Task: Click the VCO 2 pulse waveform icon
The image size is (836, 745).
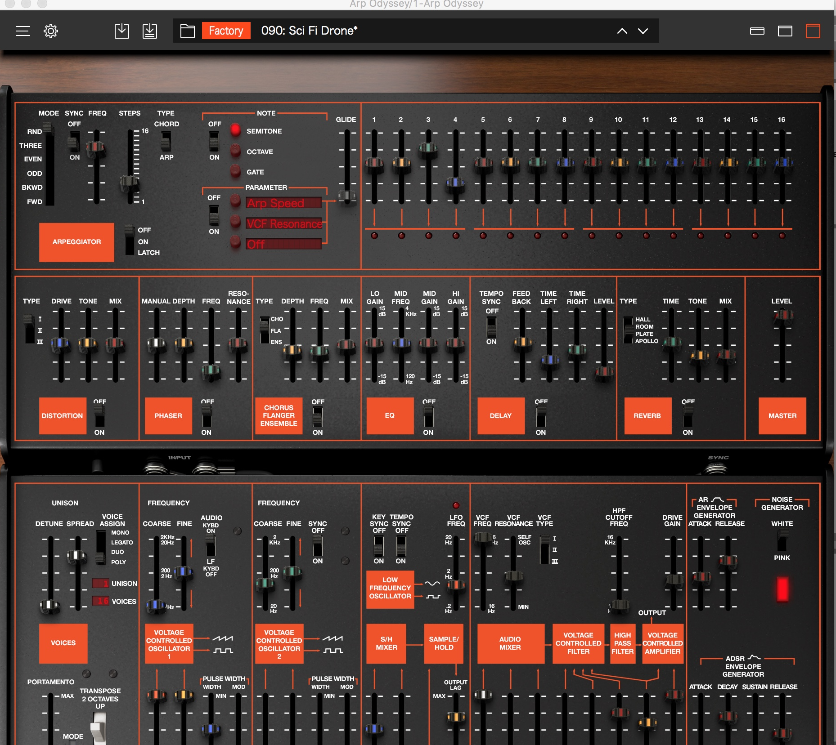Action: 333,650
